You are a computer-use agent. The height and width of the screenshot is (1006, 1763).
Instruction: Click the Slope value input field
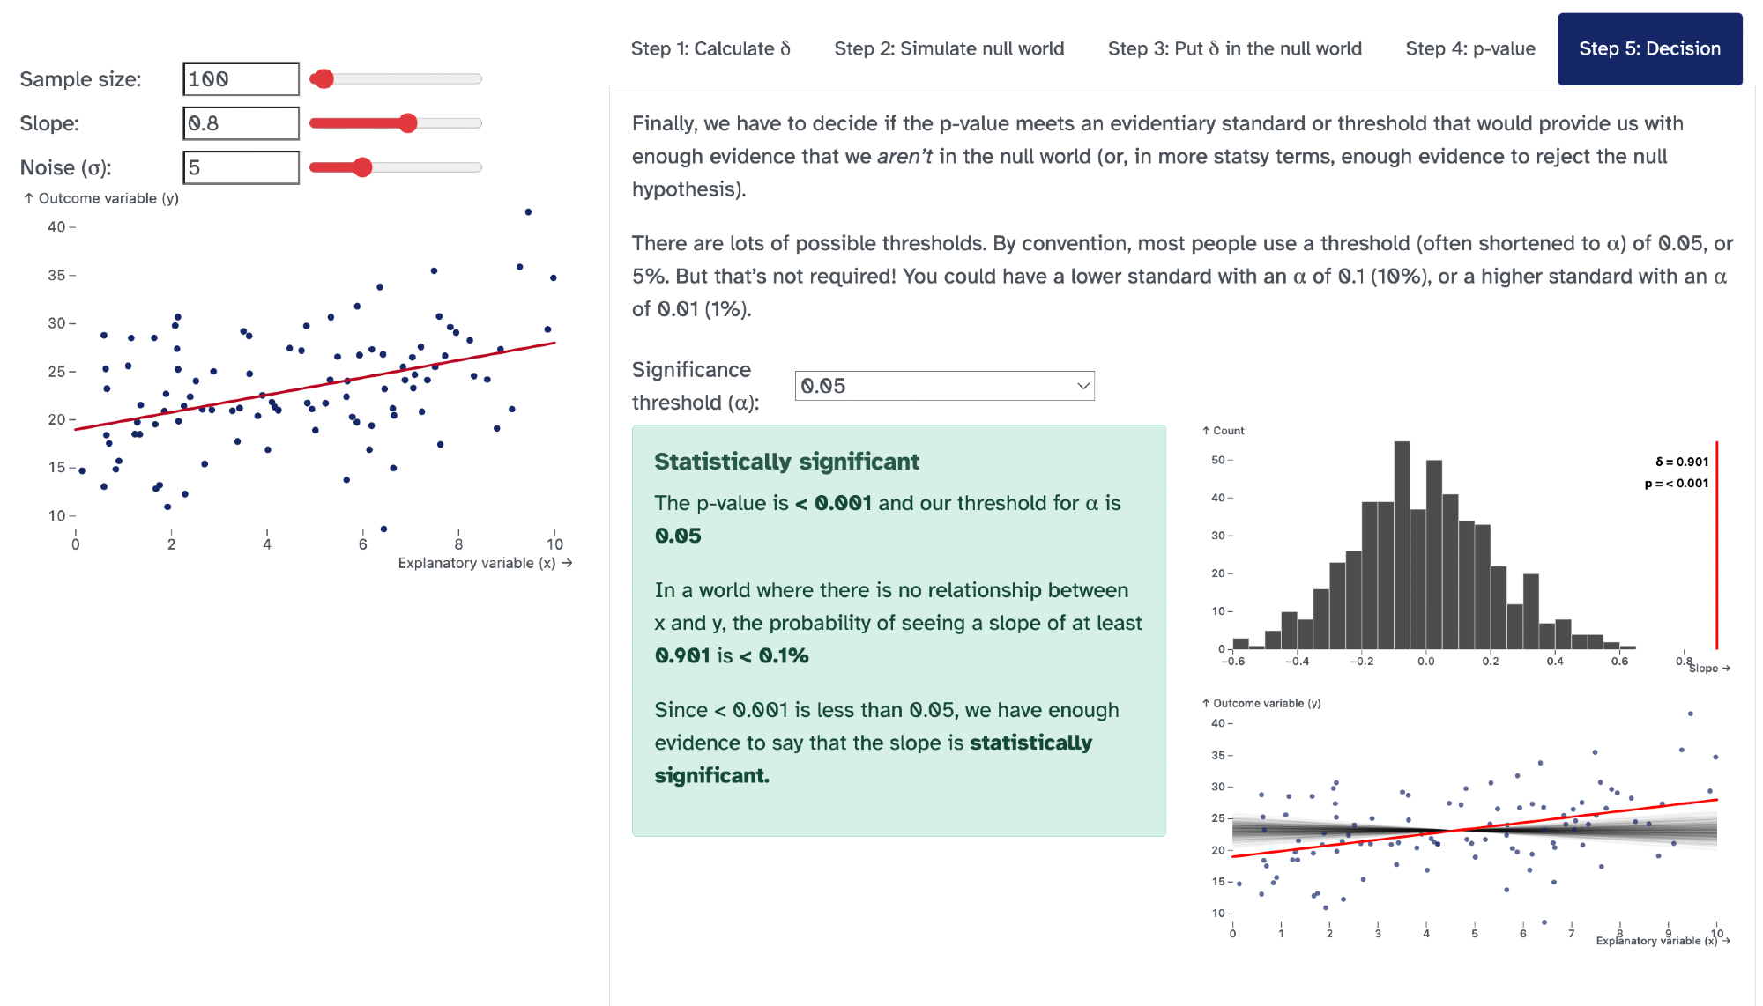click(x=241, y=123)
